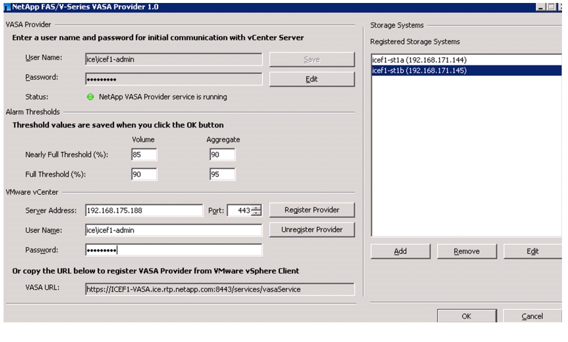Decrease the port with the down arrow

pos(256,213)
